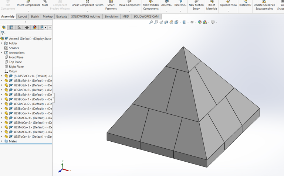
Task: Open the Section View tool
Action: [x=166, y=22]
